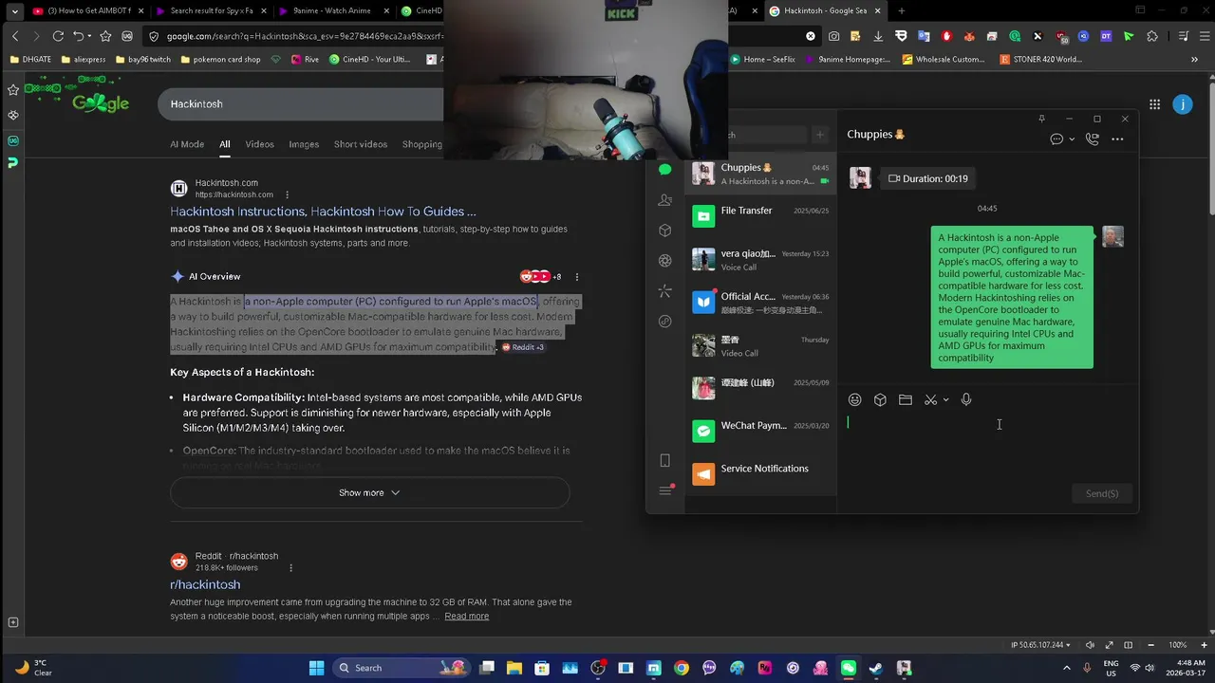Open emoji picker in WeChat chat
This screenshot has width=1215, height=683.
click(854, 399)
